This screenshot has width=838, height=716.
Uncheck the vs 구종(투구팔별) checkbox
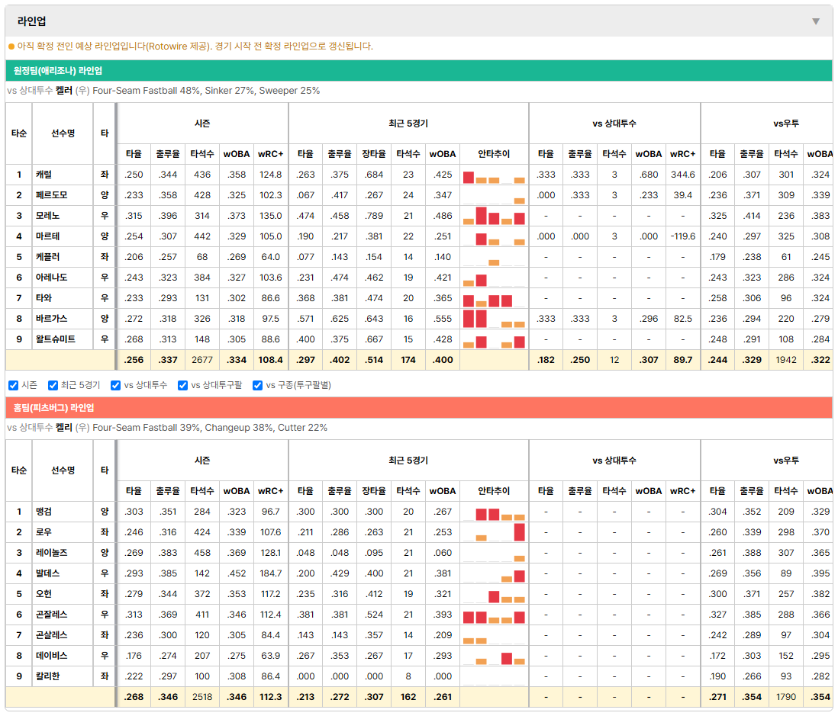coord(258,385)
